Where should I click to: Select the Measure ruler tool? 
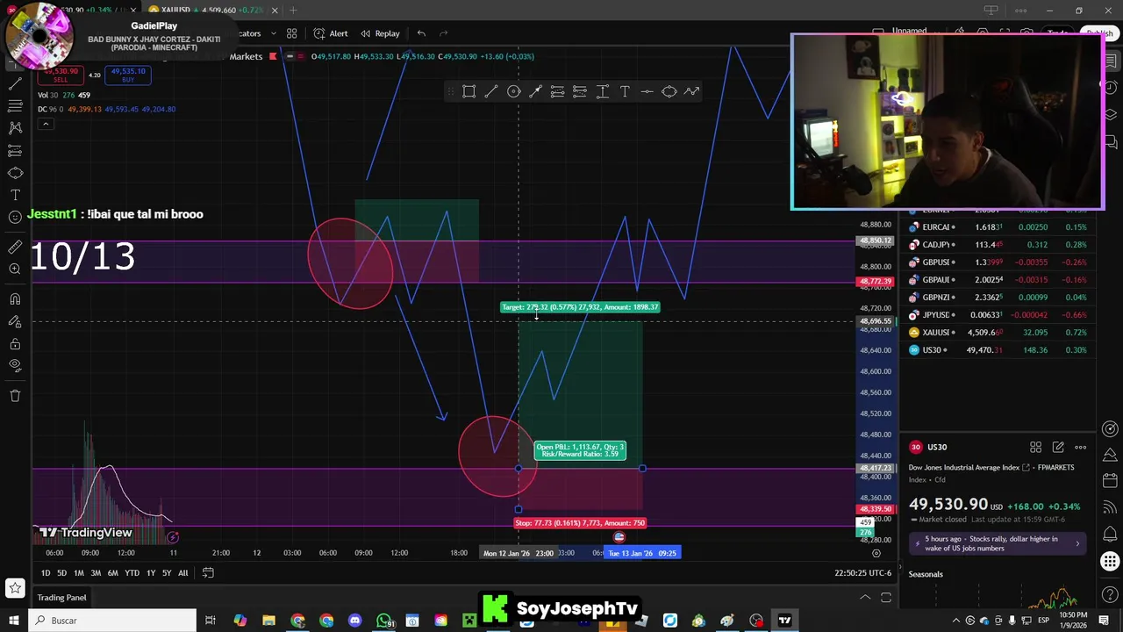[x=15, y=247]
